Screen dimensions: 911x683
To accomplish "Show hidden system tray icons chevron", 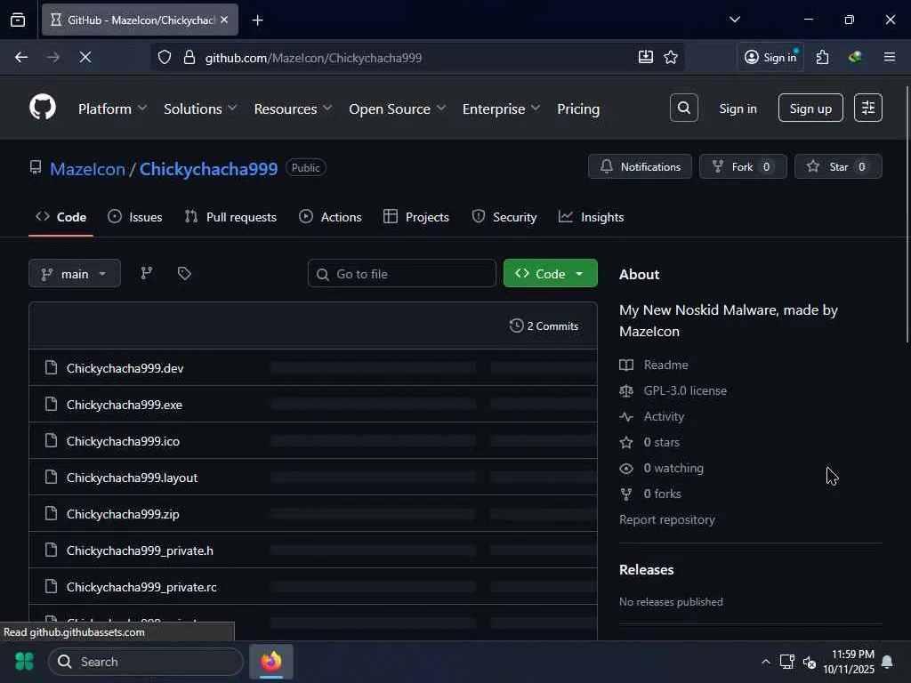I will (x=766, y=662).
